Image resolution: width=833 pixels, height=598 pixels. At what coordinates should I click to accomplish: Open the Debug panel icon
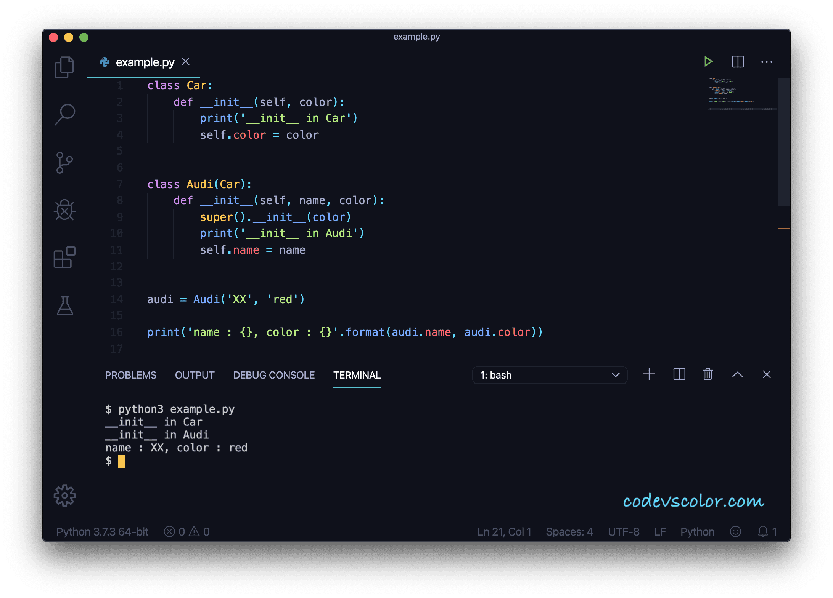64,210
